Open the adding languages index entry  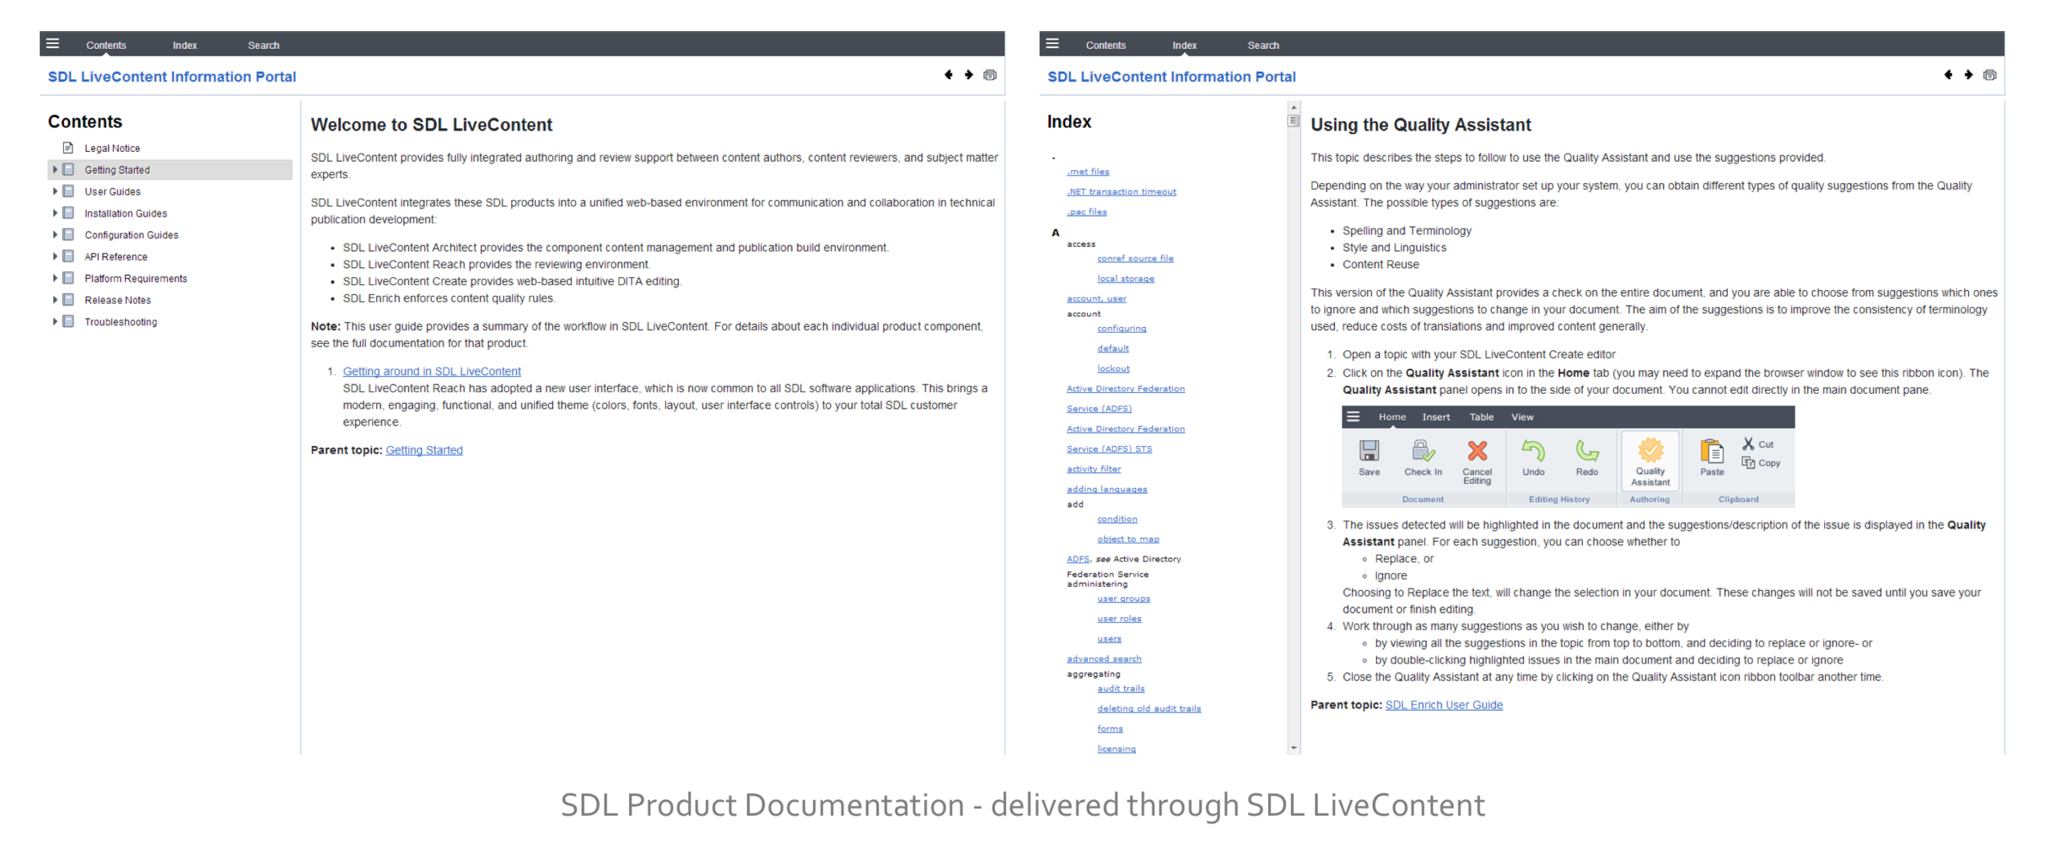(1107, 490)
